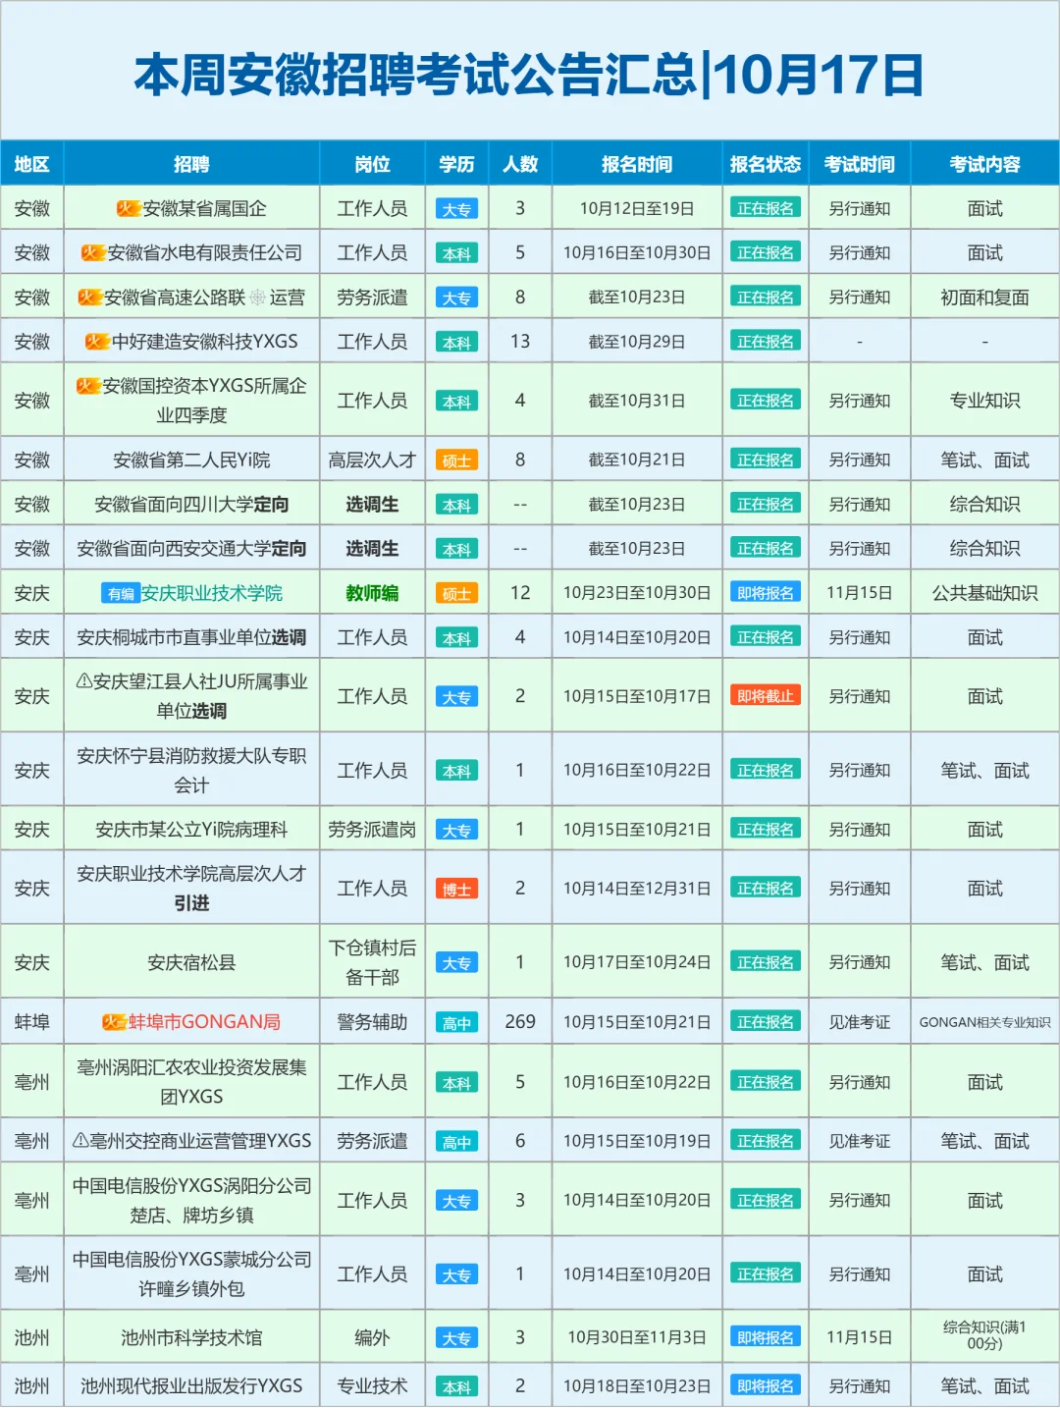The width and height of the screenshot is (1060, 1408).
Task: Click 警务辅助 position cell
Action: [x=372, y=1022]
